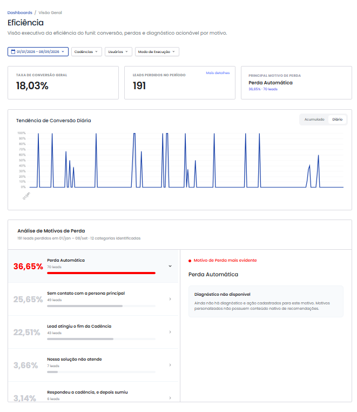This screenshot has height=412, width=357.
Task: Click the 191 lost leads value
Action: tap(139, 85)
